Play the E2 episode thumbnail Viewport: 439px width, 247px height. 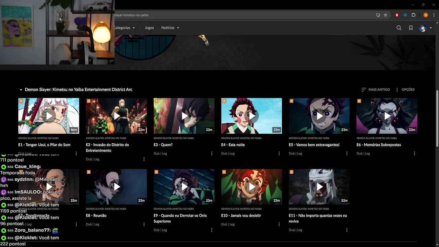tap(116, 116)
